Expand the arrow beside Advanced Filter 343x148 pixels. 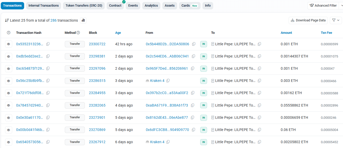[x=341, y=6]
